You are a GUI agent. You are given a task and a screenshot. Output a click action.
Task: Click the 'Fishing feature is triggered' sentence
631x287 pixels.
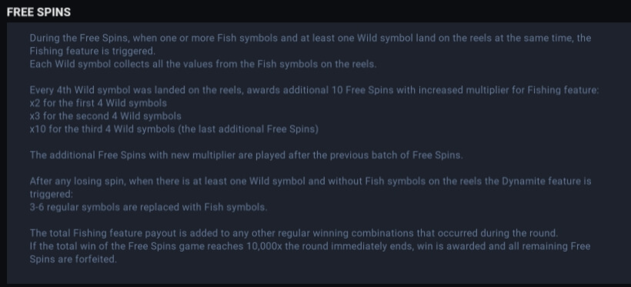92,51
